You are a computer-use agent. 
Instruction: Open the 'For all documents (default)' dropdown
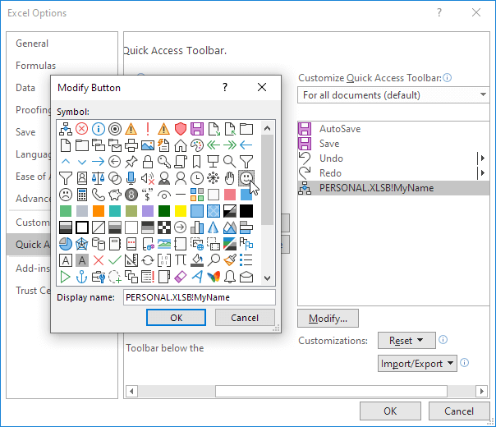[x=393, y=95]
